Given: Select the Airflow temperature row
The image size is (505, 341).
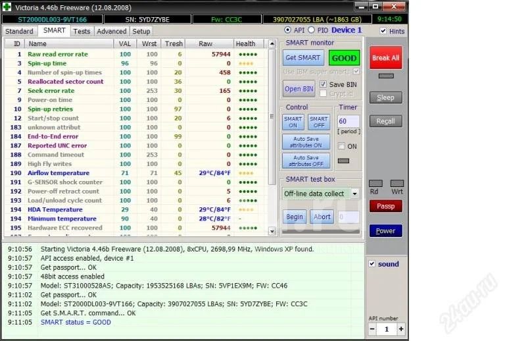Looking at the screenshot, I should point(136,172).
